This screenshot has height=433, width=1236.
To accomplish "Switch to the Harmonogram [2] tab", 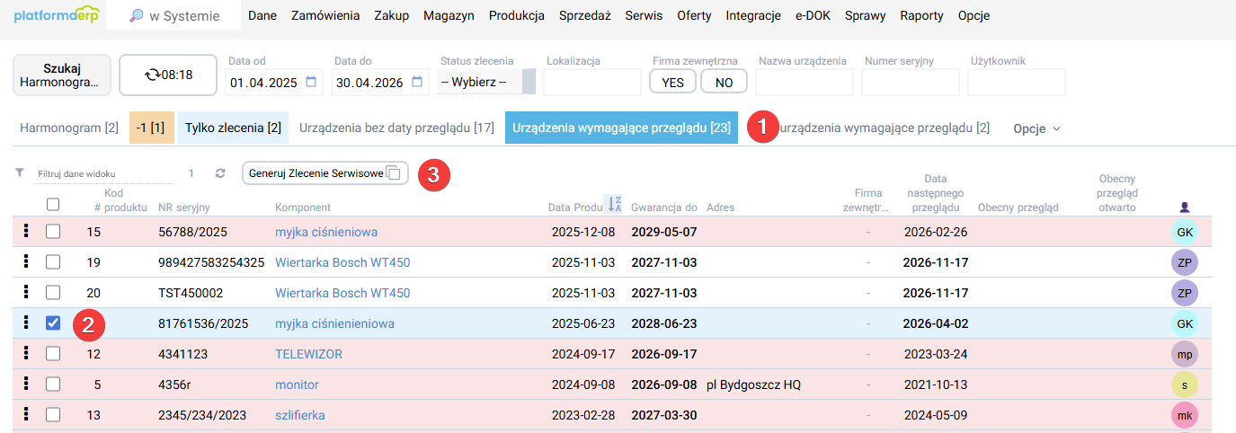I will [x=69, y=128].
